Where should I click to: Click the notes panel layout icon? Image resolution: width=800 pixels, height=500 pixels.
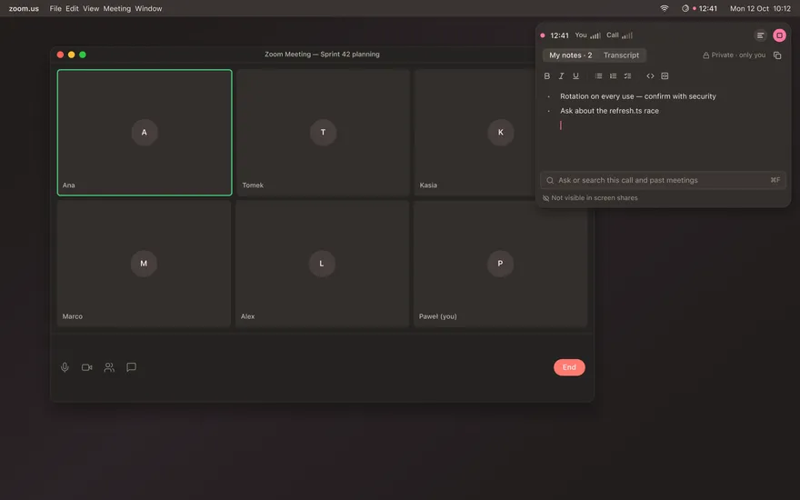coord(760,35)
